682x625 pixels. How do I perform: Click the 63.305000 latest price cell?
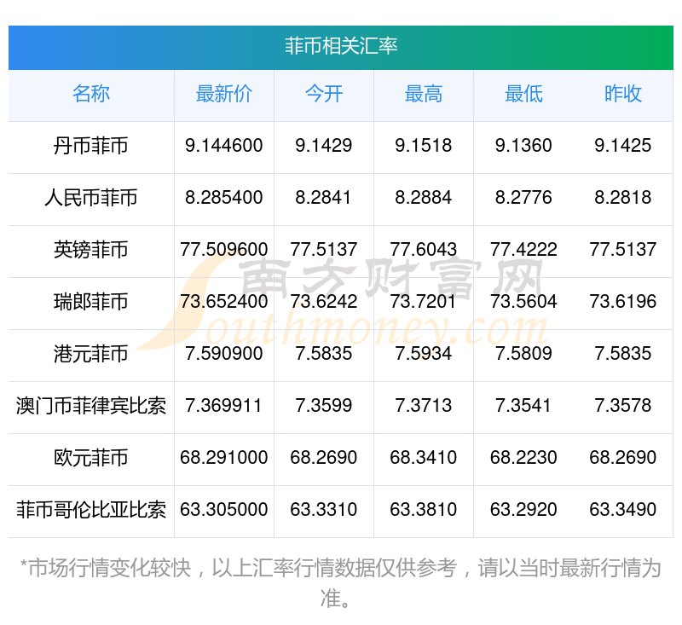224,510
